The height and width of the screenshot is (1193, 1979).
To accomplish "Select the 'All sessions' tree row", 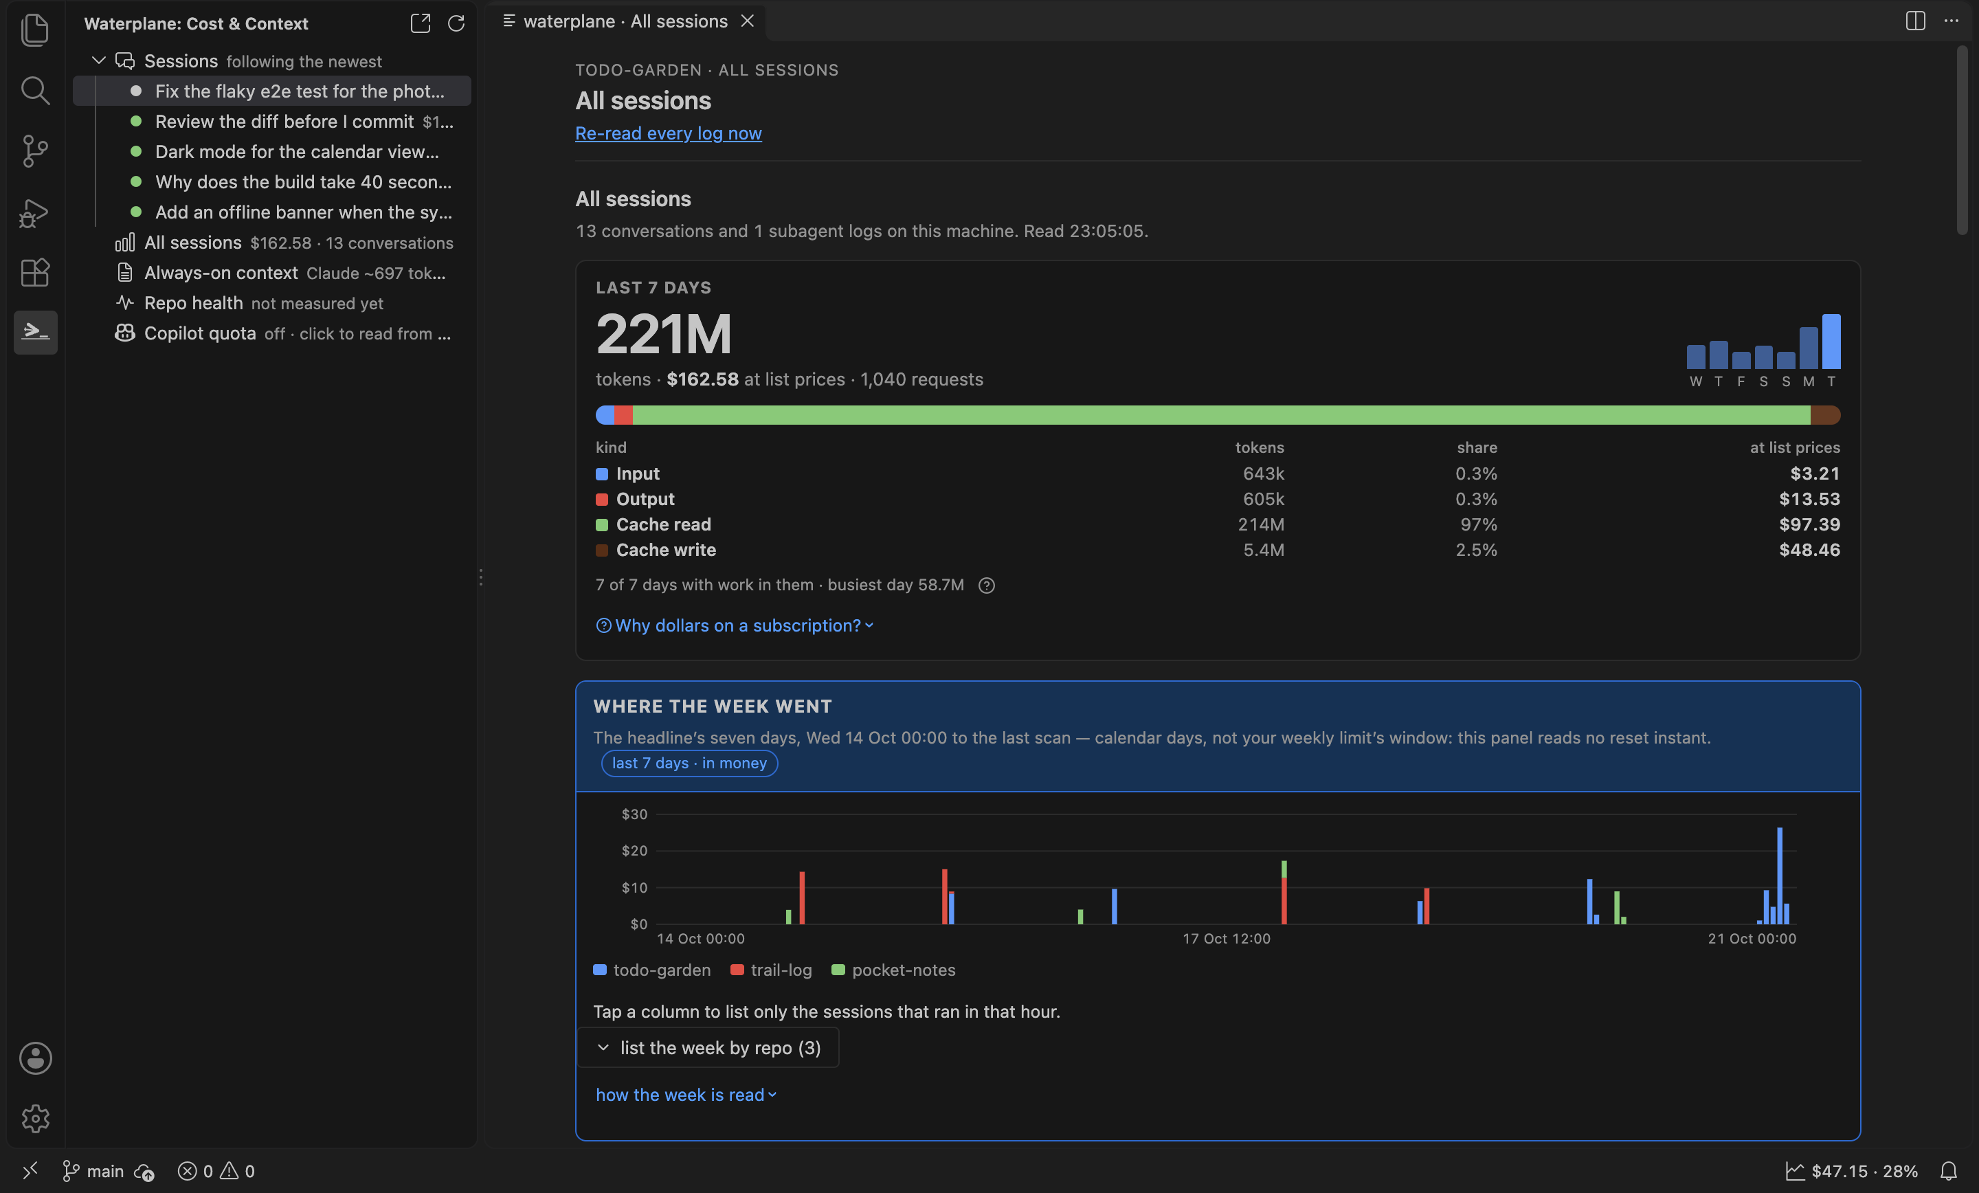I will point(271,243).
